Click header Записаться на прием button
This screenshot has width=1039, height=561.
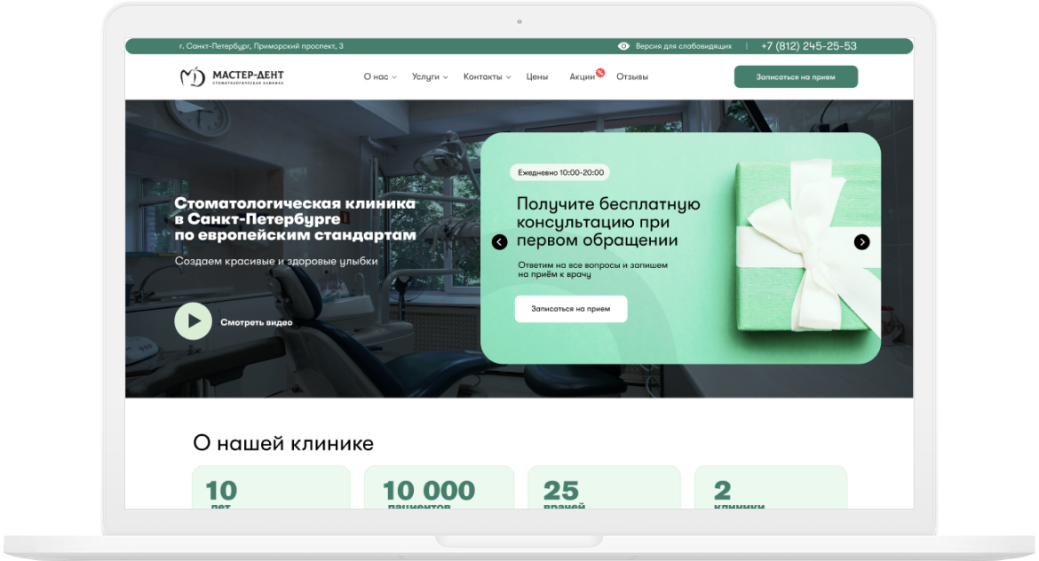click(x=796, y=77)
